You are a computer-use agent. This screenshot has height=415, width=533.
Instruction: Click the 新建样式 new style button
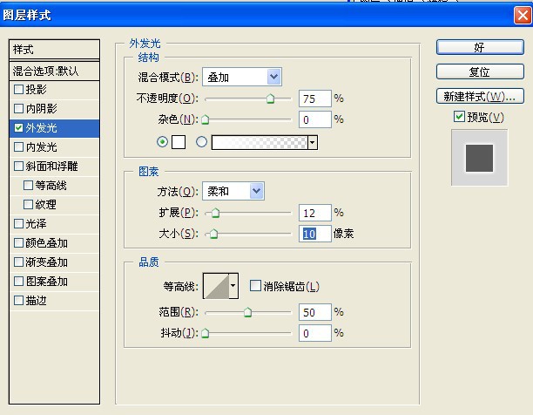pyautogui.click(x=480, y=96)
